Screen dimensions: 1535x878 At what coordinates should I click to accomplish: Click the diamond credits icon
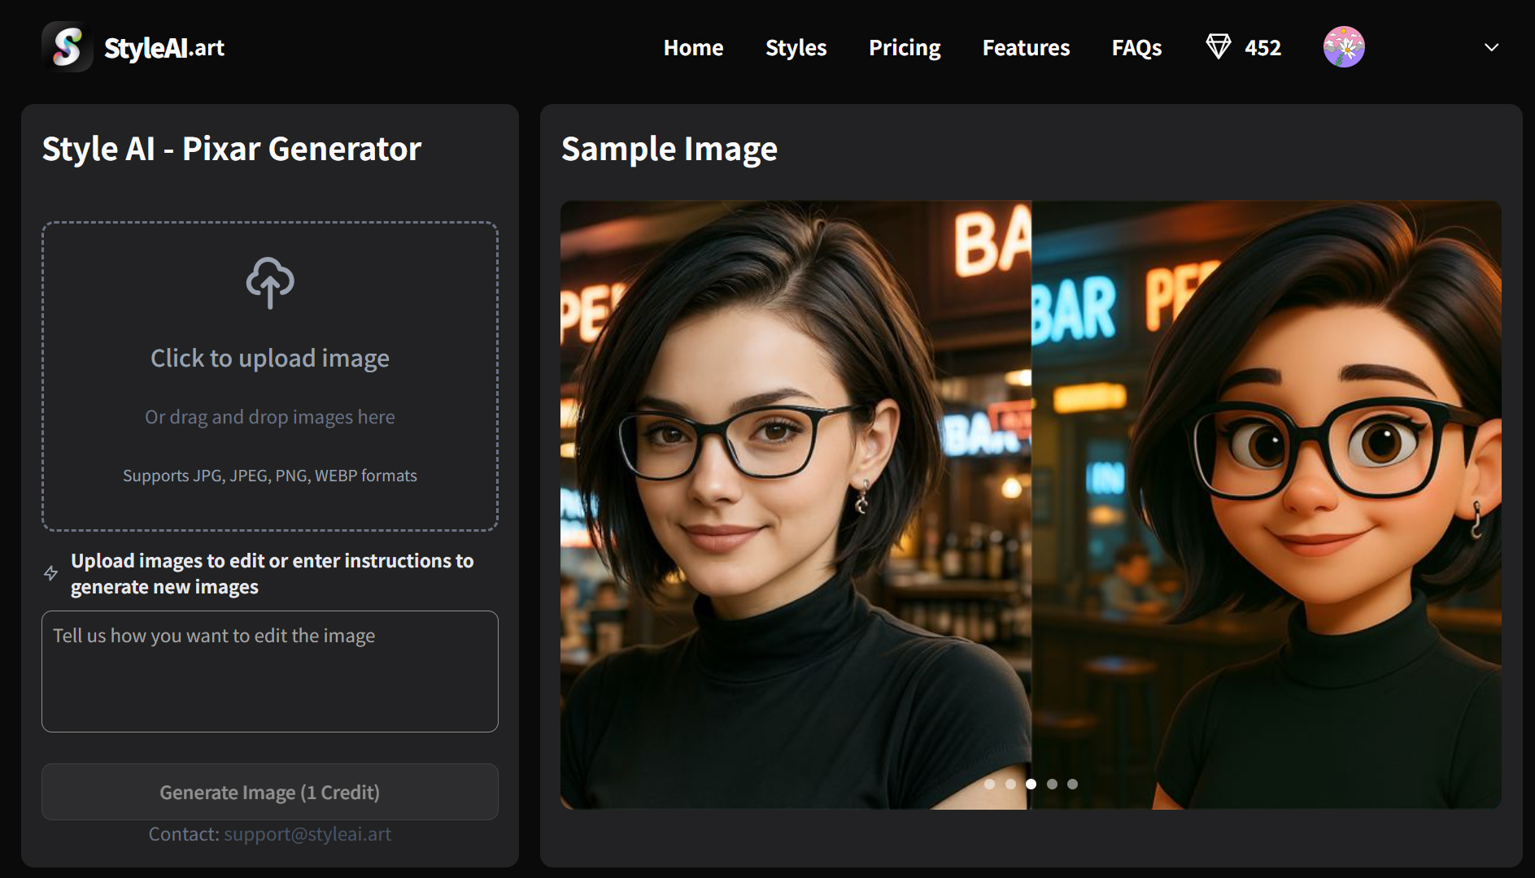point(1218,47)
